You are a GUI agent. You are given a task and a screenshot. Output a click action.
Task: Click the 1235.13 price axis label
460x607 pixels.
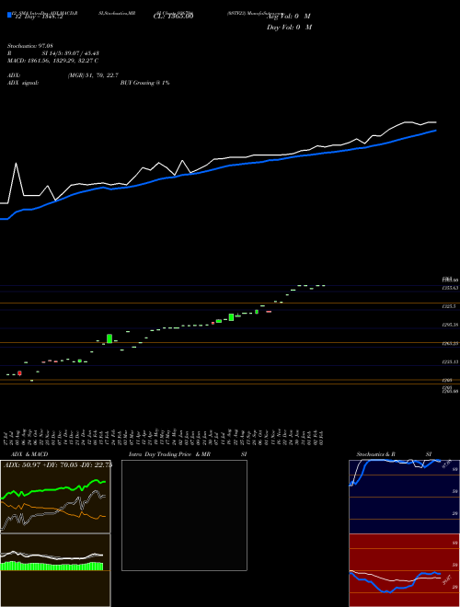pyautogui.click(x=451, y=362)
